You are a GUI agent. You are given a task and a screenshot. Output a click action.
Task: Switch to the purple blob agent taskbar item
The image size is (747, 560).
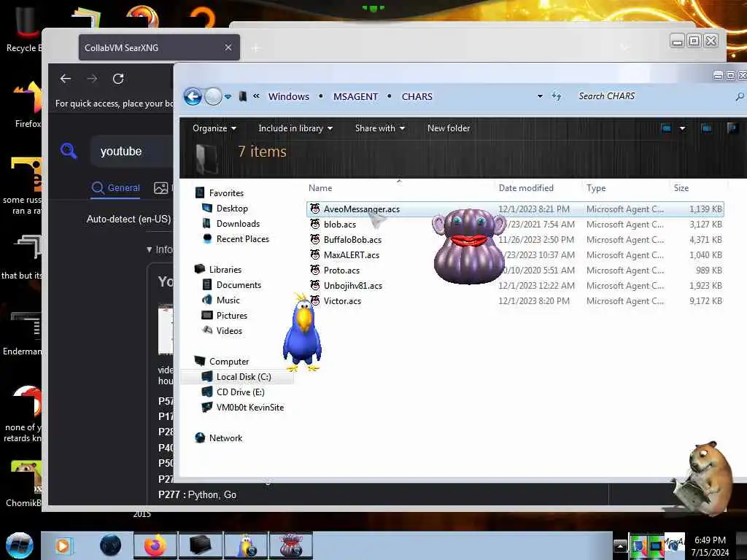(291, 545)
